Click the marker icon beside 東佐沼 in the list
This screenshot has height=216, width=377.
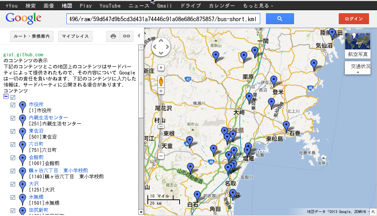point(22,134)
